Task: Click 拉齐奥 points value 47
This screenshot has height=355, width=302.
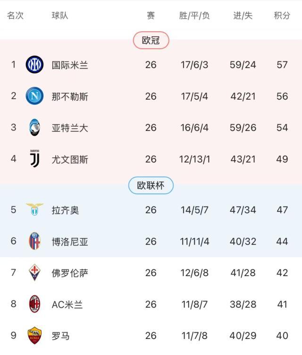Action: click(282, 210)
